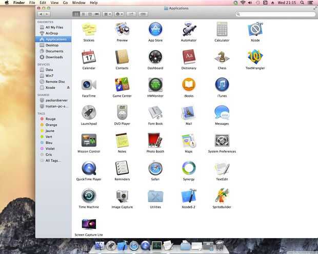Open the Preview app icon

[x=122, y=30]
